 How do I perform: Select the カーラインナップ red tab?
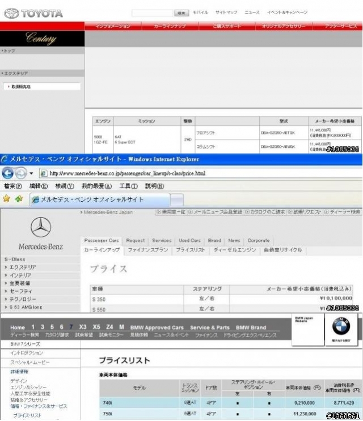click(x=170, y=26)
